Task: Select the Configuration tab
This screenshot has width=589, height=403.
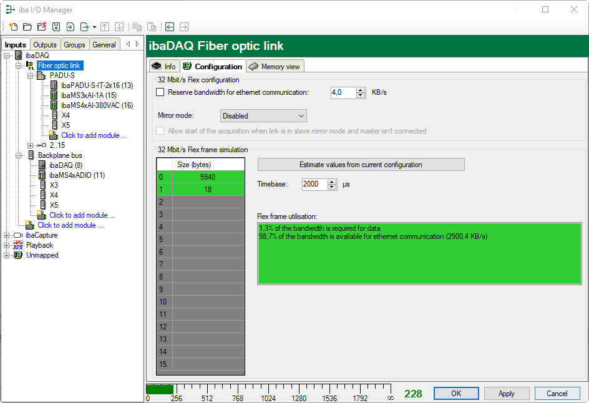Action: (x=213, y=67)
